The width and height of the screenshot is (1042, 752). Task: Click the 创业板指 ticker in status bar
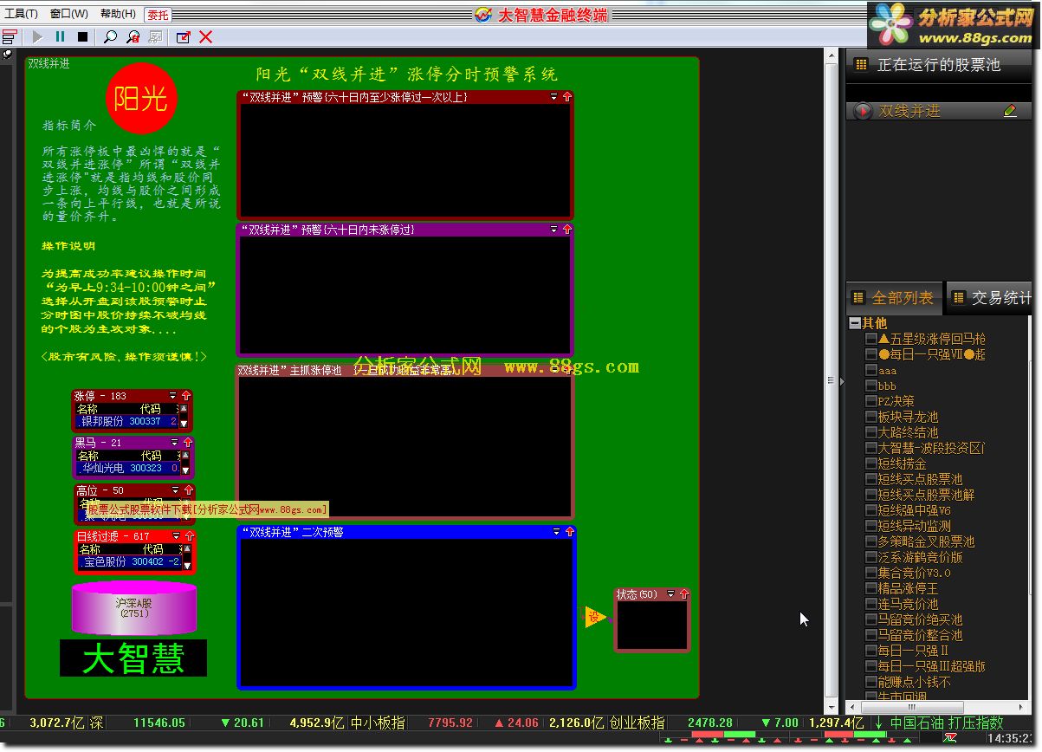coord(637,722)
